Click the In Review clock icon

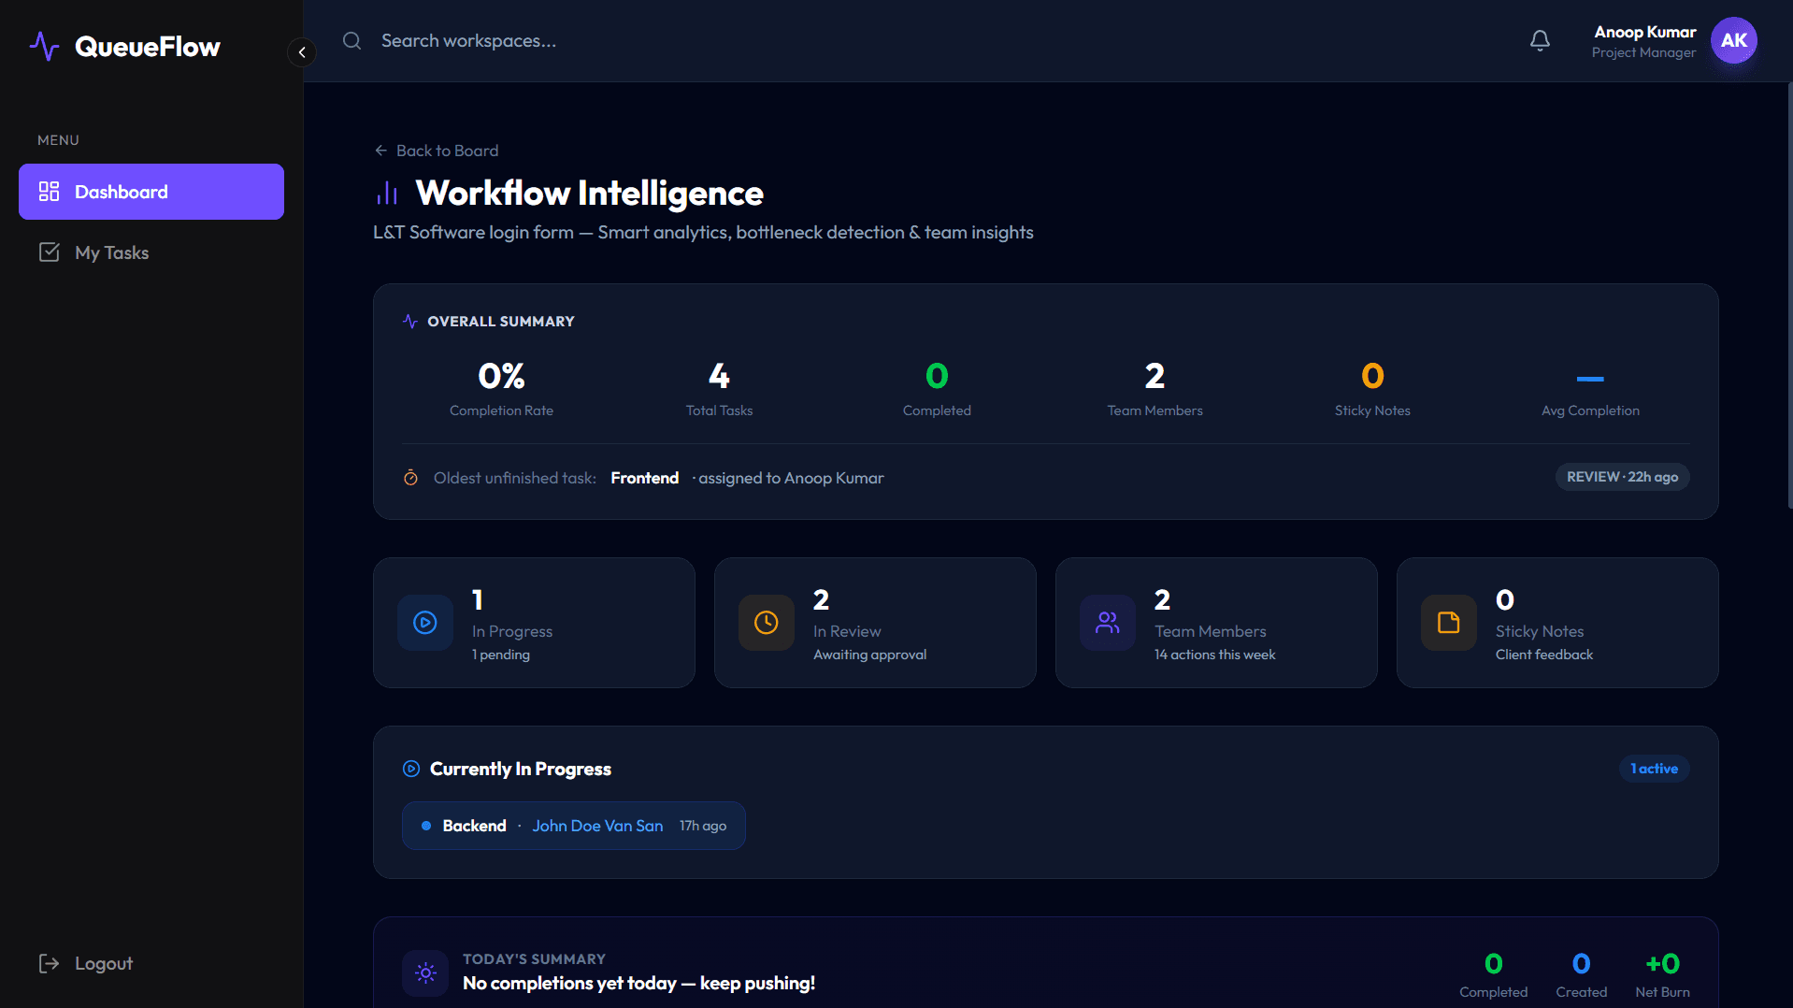click(767, 623)
